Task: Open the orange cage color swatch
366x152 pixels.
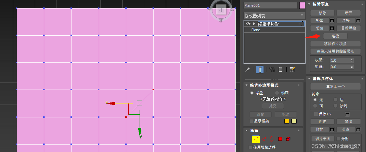Action: coord(287,121)
